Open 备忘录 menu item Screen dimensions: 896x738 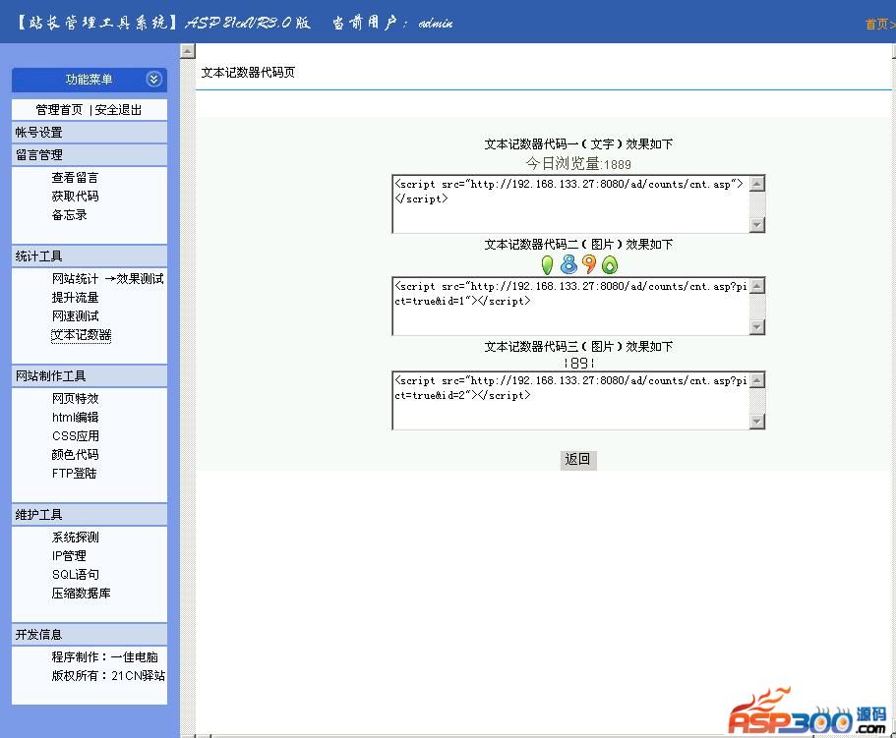click(69, 215)
